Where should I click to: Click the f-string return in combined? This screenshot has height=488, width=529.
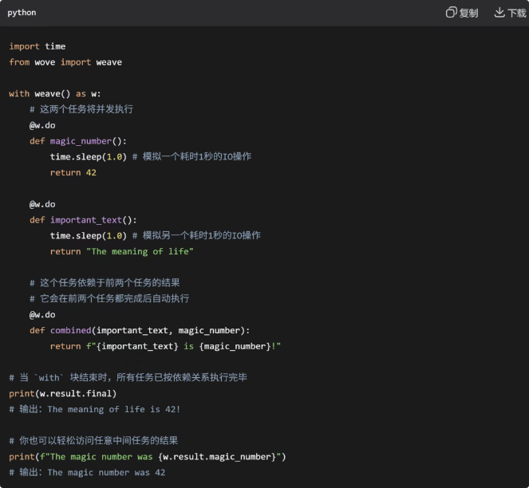[x=165, y=346]
